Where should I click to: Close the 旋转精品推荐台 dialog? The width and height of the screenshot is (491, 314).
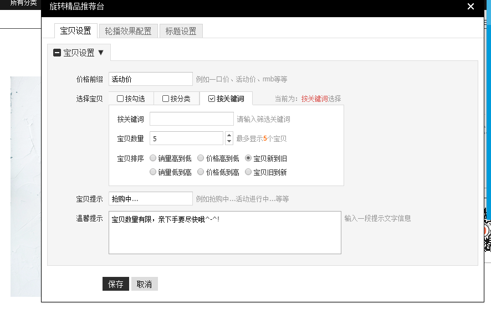pos(470,7)
